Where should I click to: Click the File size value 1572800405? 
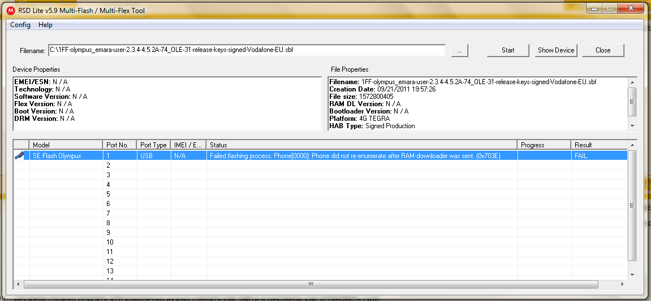click(x=376, y=96)
